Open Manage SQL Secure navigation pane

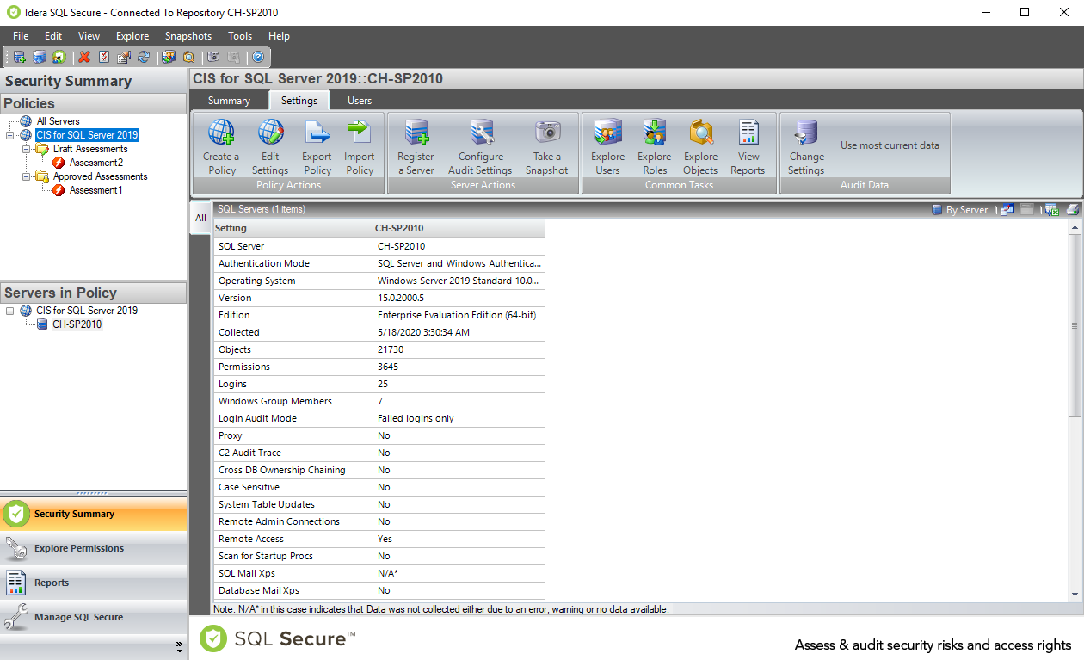pyautogui.click(x=94, y=617)
